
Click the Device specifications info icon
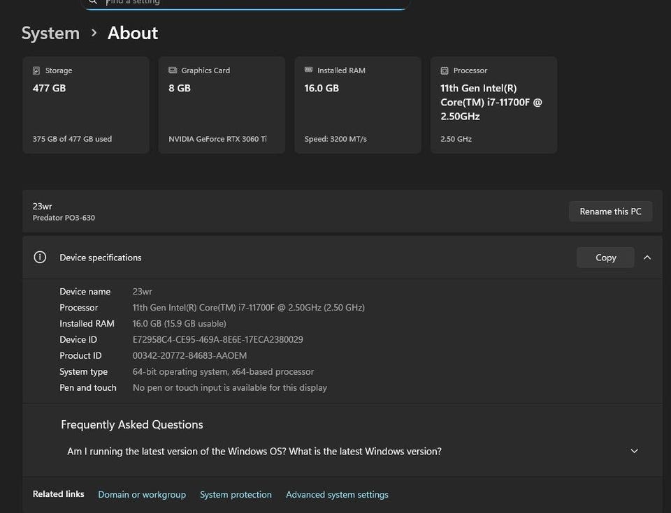[x=40, y=258]
